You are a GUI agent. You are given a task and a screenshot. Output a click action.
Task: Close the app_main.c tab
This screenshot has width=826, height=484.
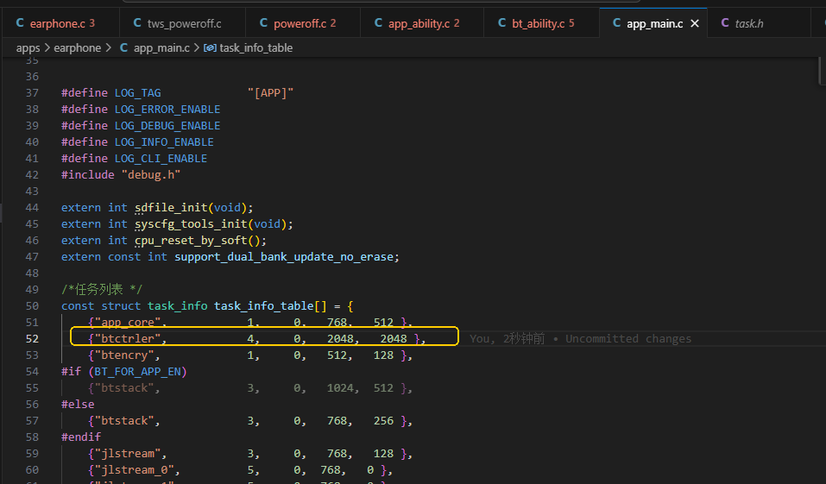pos(695,23)
